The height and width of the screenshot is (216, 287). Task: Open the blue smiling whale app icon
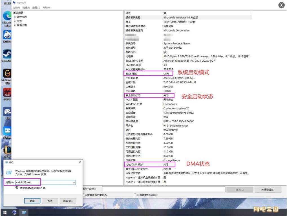[x=7, y=35]
